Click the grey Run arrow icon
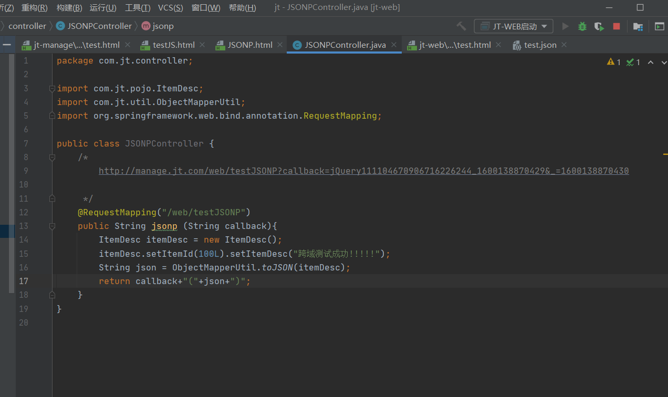The image size is (668, 397). click(x=566, y=26)
